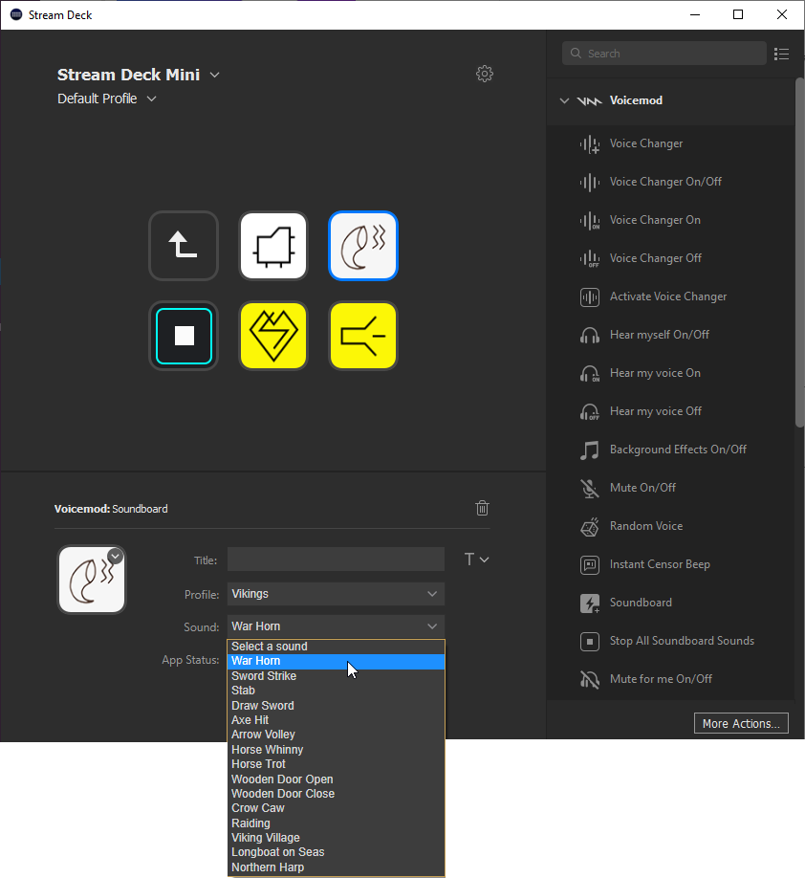Select the stop square deck key
The width and height of the screenshot is (805, 878).
[184, 336]
